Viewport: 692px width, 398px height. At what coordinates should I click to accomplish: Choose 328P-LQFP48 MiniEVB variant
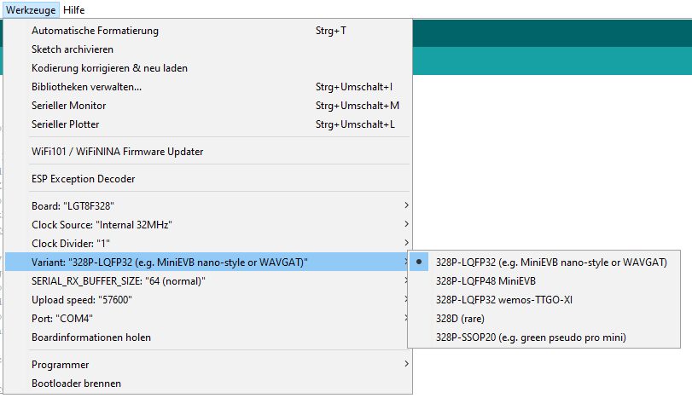pos(544,281)
